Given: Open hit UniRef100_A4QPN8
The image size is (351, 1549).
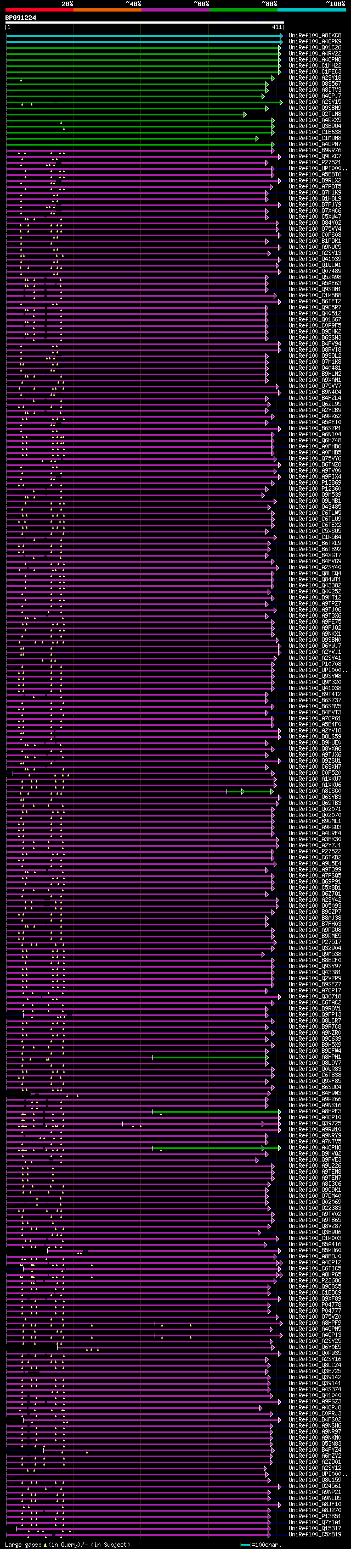Looking at the screenshot, I should pyautogui.click(x=314, y=59).
